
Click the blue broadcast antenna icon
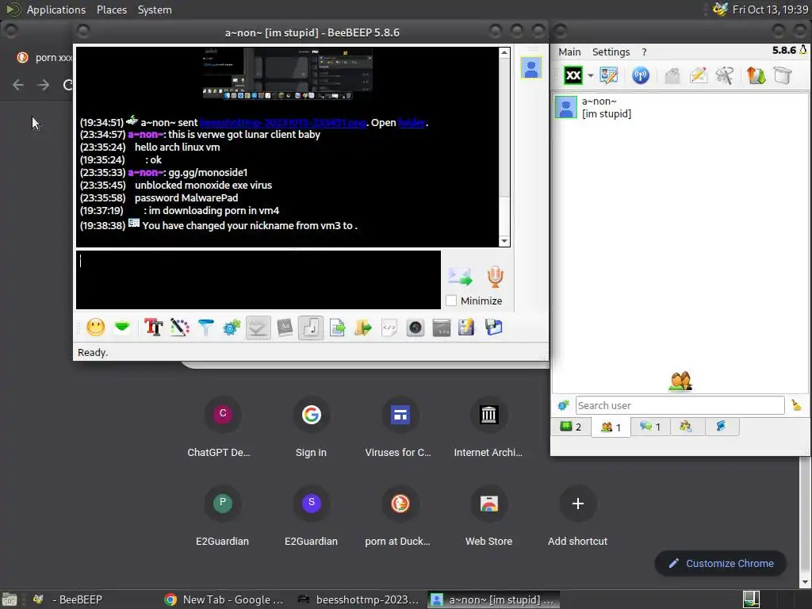coord(641,75)
